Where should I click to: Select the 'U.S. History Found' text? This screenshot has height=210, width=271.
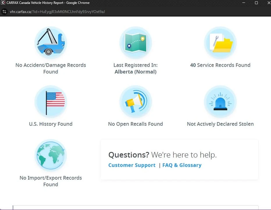(51, 124)
